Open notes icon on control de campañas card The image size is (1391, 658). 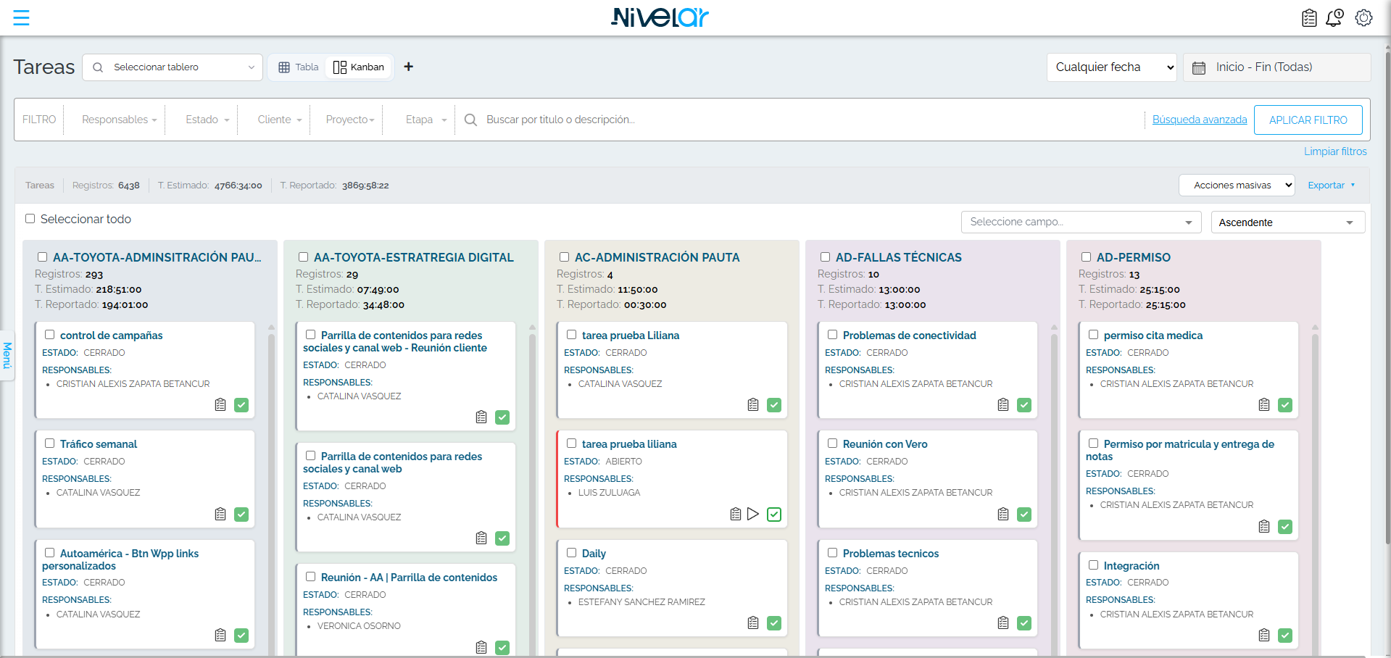220,405
